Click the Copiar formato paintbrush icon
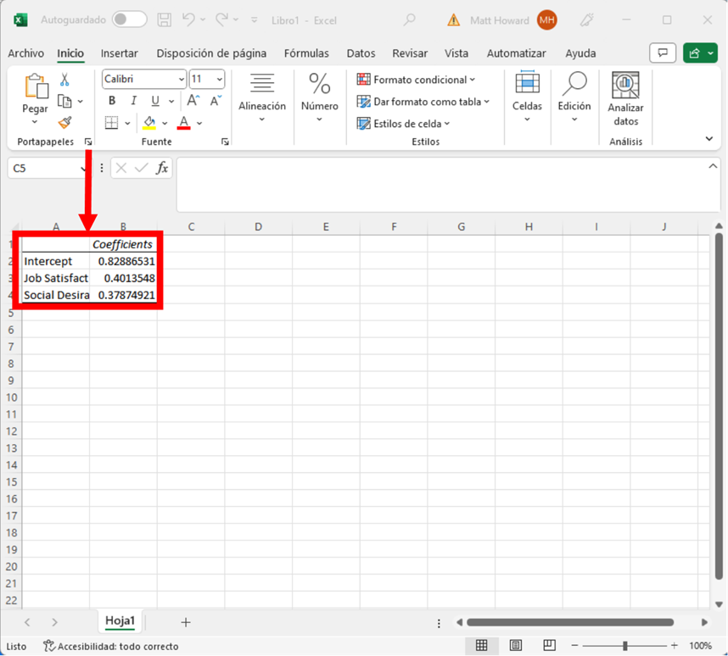728x656 pixels. tap(64, 123)
